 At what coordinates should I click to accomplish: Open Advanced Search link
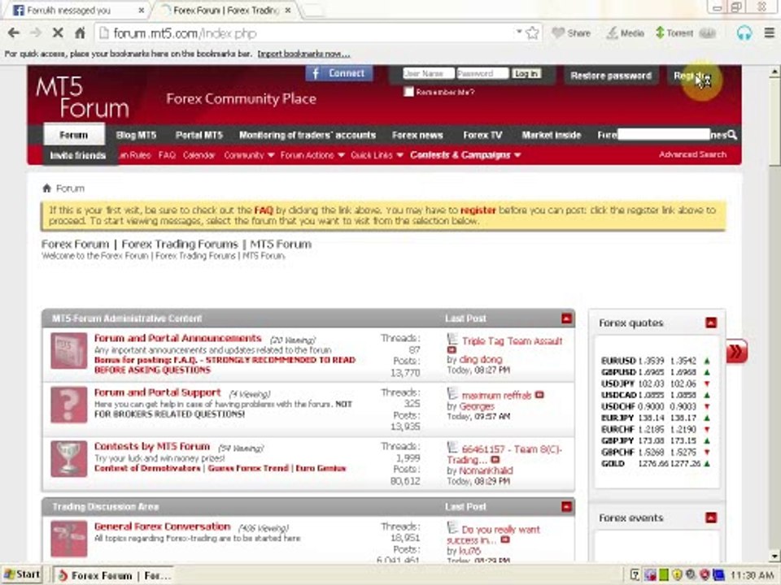[692, 154]
